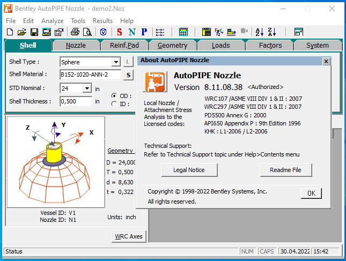The height and width of the screenshot is (261, 346).
Task: Click the Geometry underlined heading
Action: click(121, 151)
